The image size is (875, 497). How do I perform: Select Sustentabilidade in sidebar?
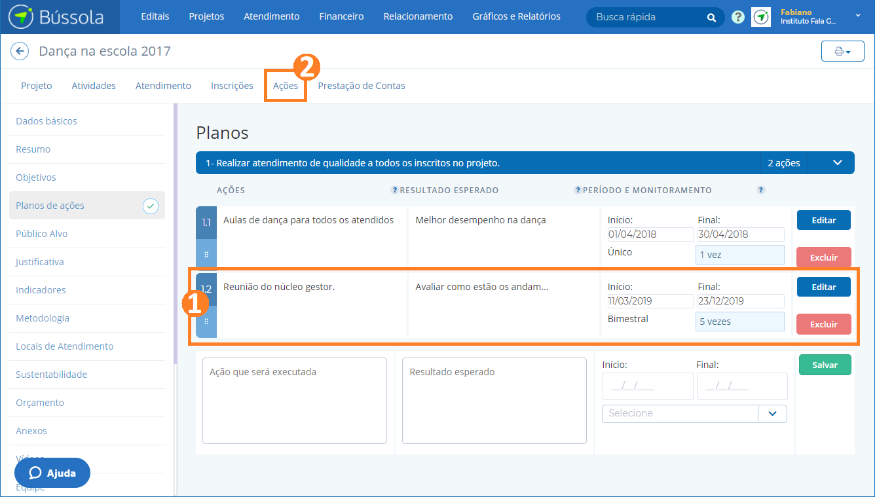(x=87, y=375)
